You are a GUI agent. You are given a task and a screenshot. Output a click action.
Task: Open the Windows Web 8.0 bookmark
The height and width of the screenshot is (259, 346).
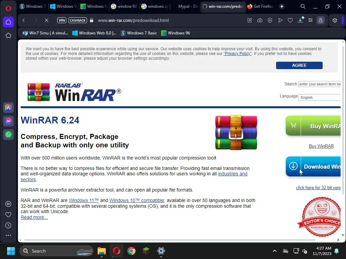(94, 33)
